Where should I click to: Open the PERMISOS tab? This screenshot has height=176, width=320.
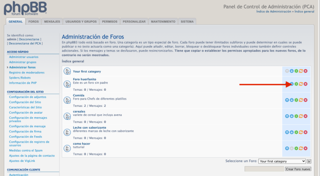click(x=110, y=22)
